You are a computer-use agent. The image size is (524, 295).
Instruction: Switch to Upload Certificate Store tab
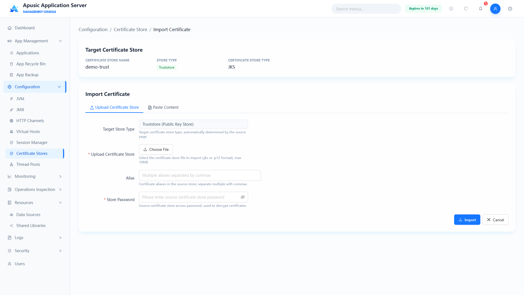[x=114, y=107]
